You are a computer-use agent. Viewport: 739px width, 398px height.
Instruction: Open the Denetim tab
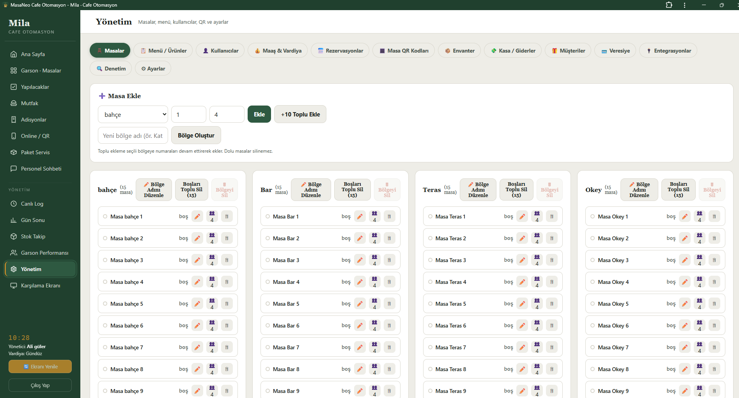[111, 69]
